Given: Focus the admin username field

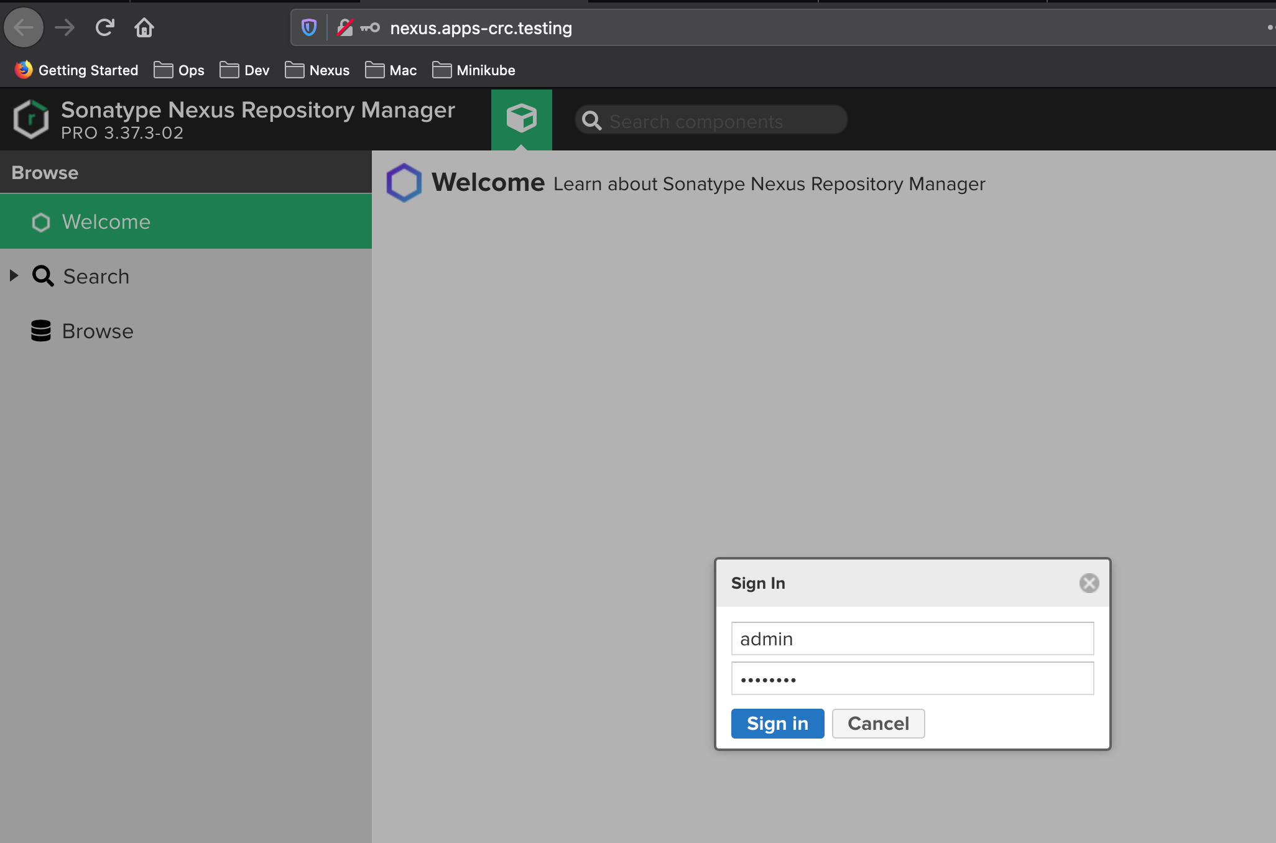Looking at the screenshot, I should click(x=912, y=639).
